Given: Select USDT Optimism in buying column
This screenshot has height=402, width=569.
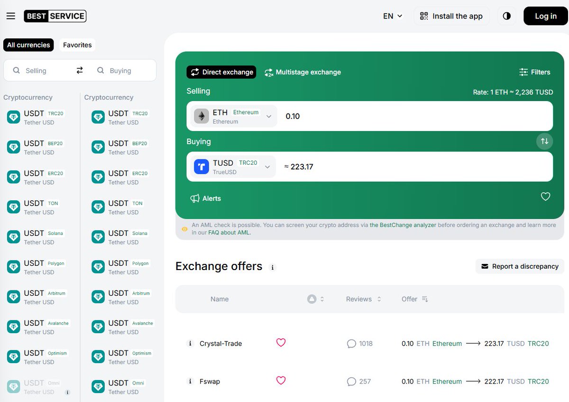Looking at the screenshot, I should [x=123, y=356].
